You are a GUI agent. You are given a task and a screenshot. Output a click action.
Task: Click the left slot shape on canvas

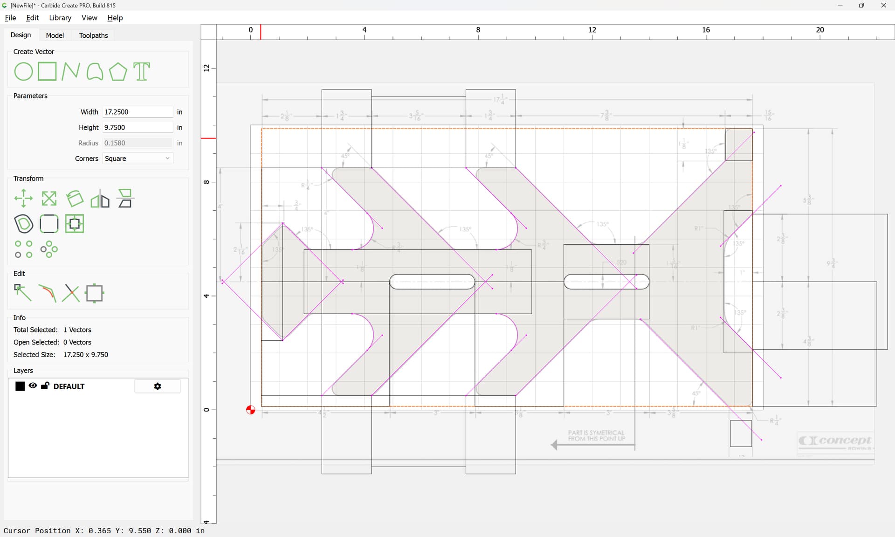coord(432,282)
